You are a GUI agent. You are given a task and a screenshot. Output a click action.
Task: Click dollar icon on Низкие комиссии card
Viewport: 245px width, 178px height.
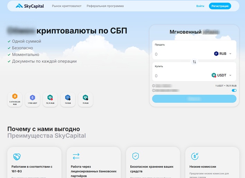[195, 156]
